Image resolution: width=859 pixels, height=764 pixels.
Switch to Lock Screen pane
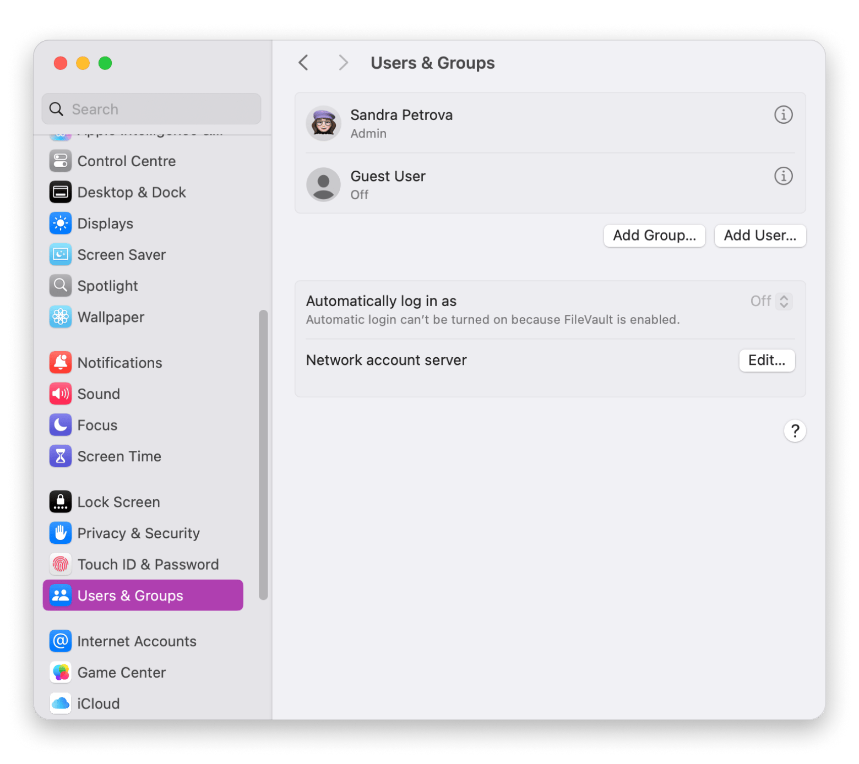click(118, 502)
